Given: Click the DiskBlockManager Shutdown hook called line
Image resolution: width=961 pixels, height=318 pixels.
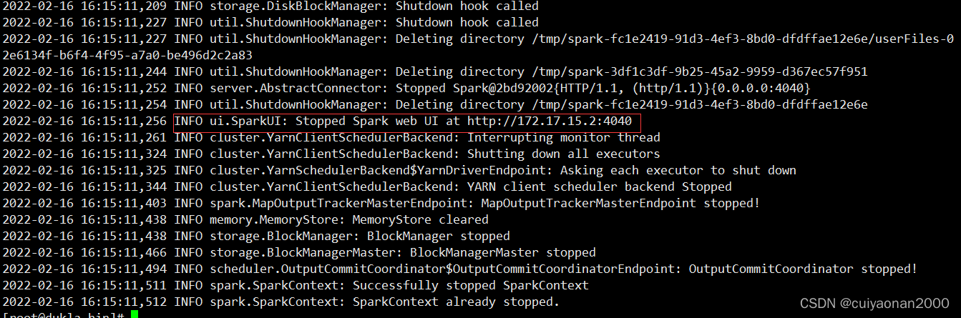Looking at the screenshot, I should point(270,6).
